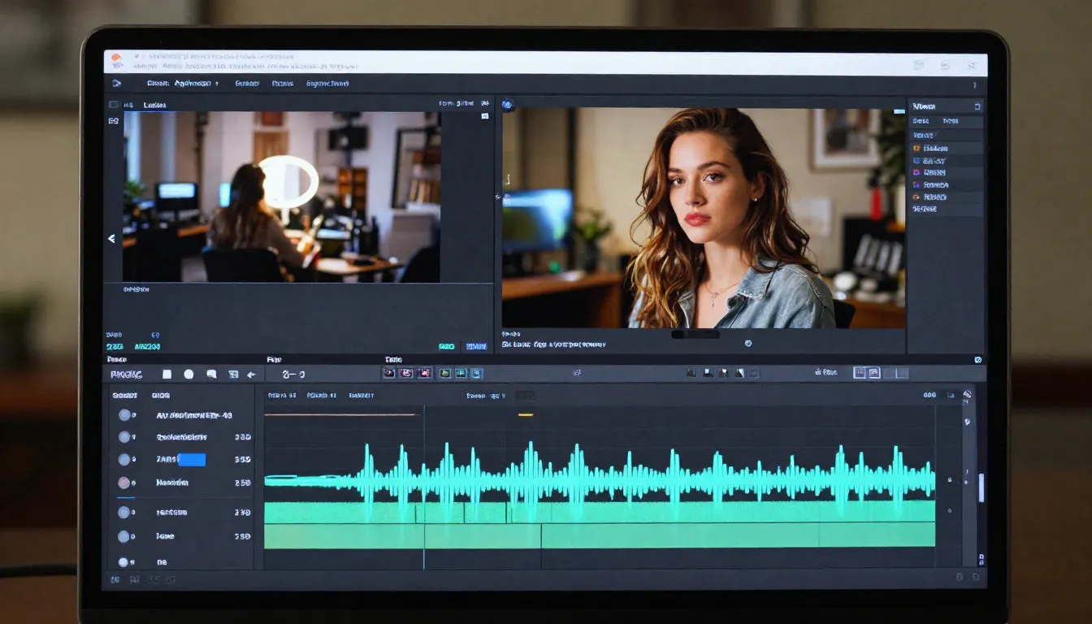This screenshot has height=624, width=1092.
Task: Open the vertical three-dot overflow menu at menu bar right
Action: [974, 84]
